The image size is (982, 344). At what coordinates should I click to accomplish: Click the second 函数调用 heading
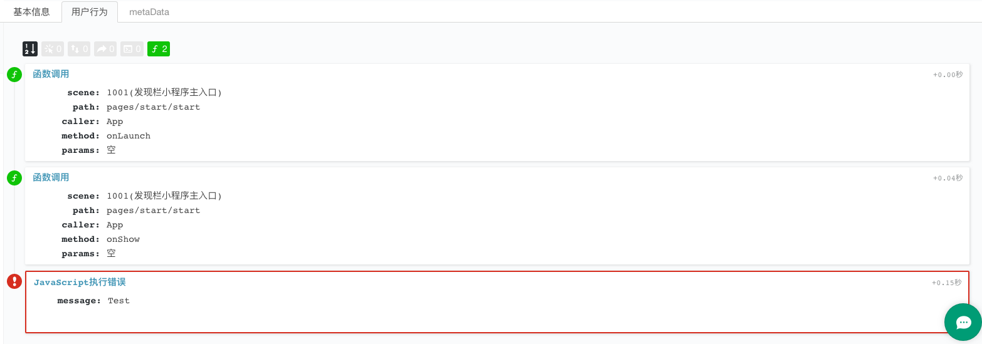pyautogui.click(x=51, y=177)
